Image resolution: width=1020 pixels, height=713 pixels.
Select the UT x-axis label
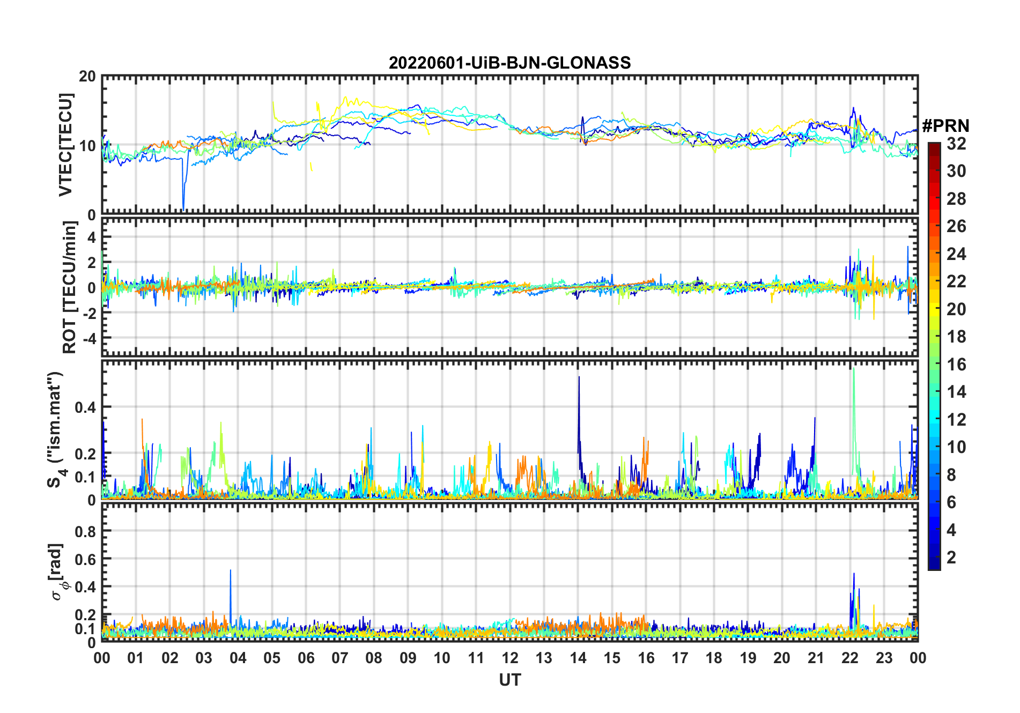pos(509,680)
